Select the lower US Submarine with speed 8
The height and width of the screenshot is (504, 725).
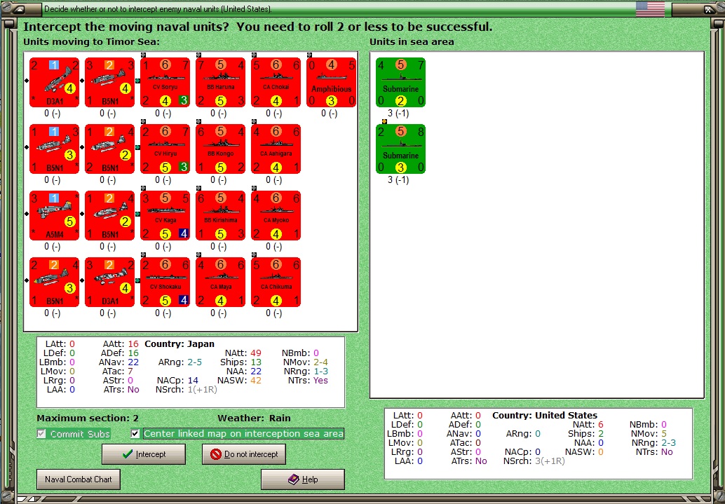click(x=401, y=149)
